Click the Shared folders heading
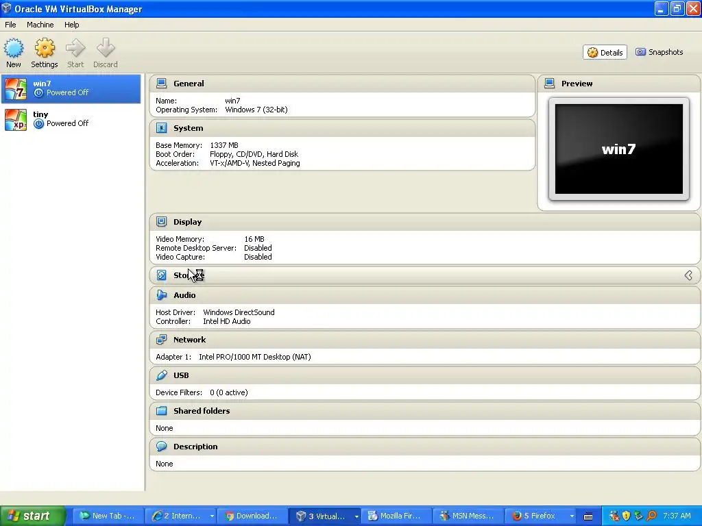Screen dimensions: 702x526 (x=202, y=411)
